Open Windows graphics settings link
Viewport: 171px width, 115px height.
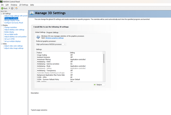click(55, 38)
